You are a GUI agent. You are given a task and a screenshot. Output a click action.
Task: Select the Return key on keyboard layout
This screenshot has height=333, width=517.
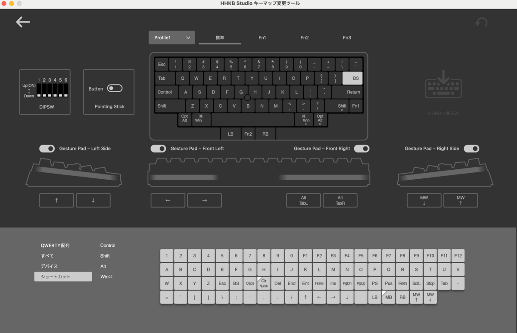click(x=347, y=92)
